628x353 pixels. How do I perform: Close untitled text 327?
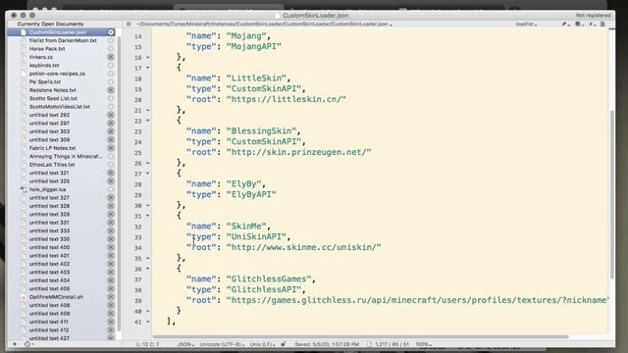111,198
